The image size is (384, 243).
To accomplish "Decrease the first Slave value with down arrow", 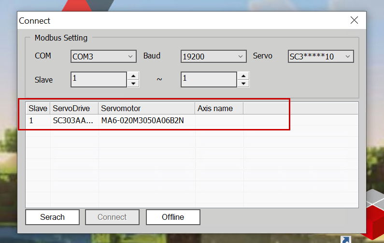I will [x=133, y=83].
